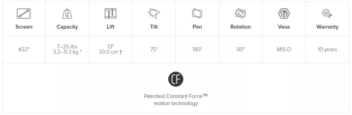Click the Tilt icon
Screen dimensions: 352x115
[x=154, y=13]
